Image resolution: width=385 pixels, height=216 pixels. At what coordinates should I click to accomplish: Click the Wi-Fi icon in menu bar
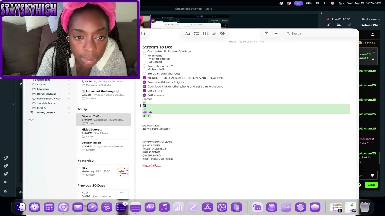pos(318,3)
